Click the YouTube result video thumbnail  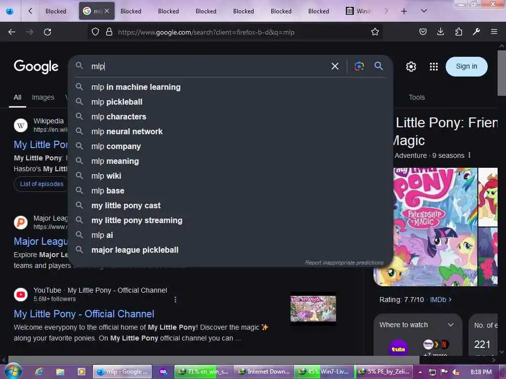coord(313,309)
